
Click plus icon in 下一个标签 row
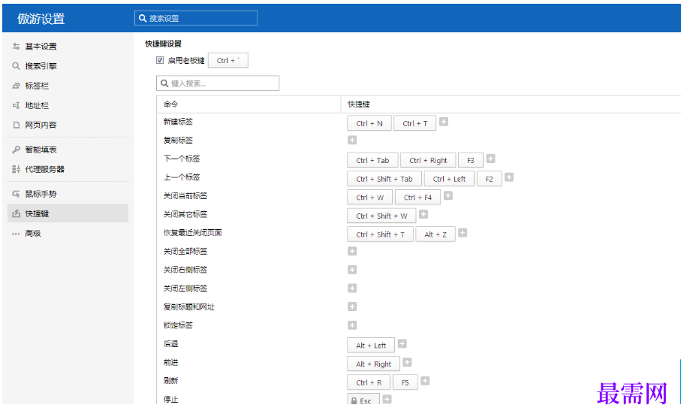491,159
